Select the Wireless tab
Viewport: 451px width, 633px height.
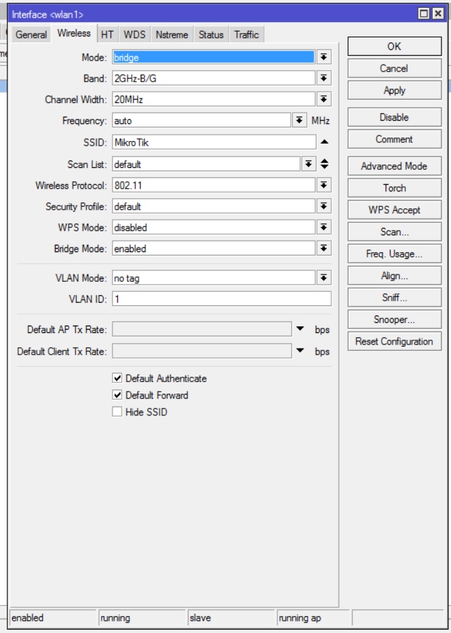[x=74, y=33]
